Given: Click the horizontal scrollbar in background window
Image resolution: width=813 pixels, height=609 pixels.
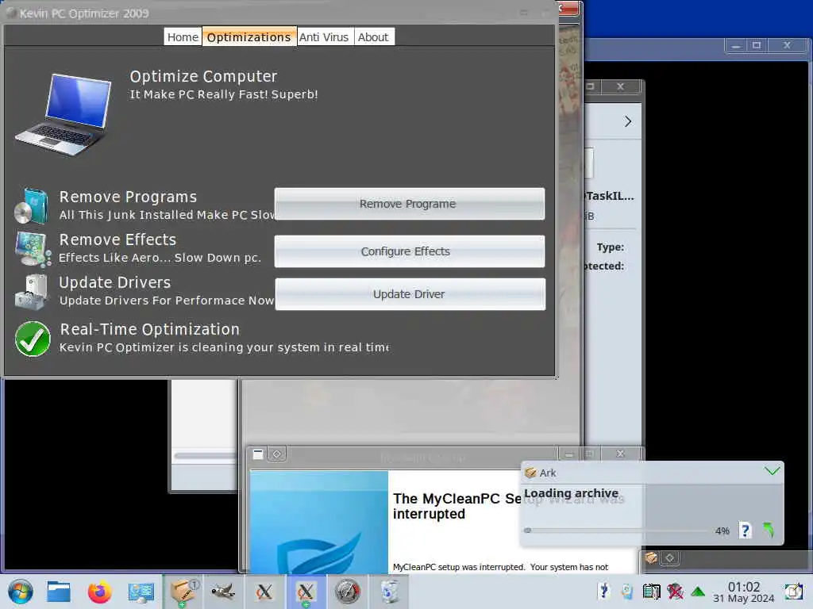Looking at the screenshot, I should (x=206, y=456).
